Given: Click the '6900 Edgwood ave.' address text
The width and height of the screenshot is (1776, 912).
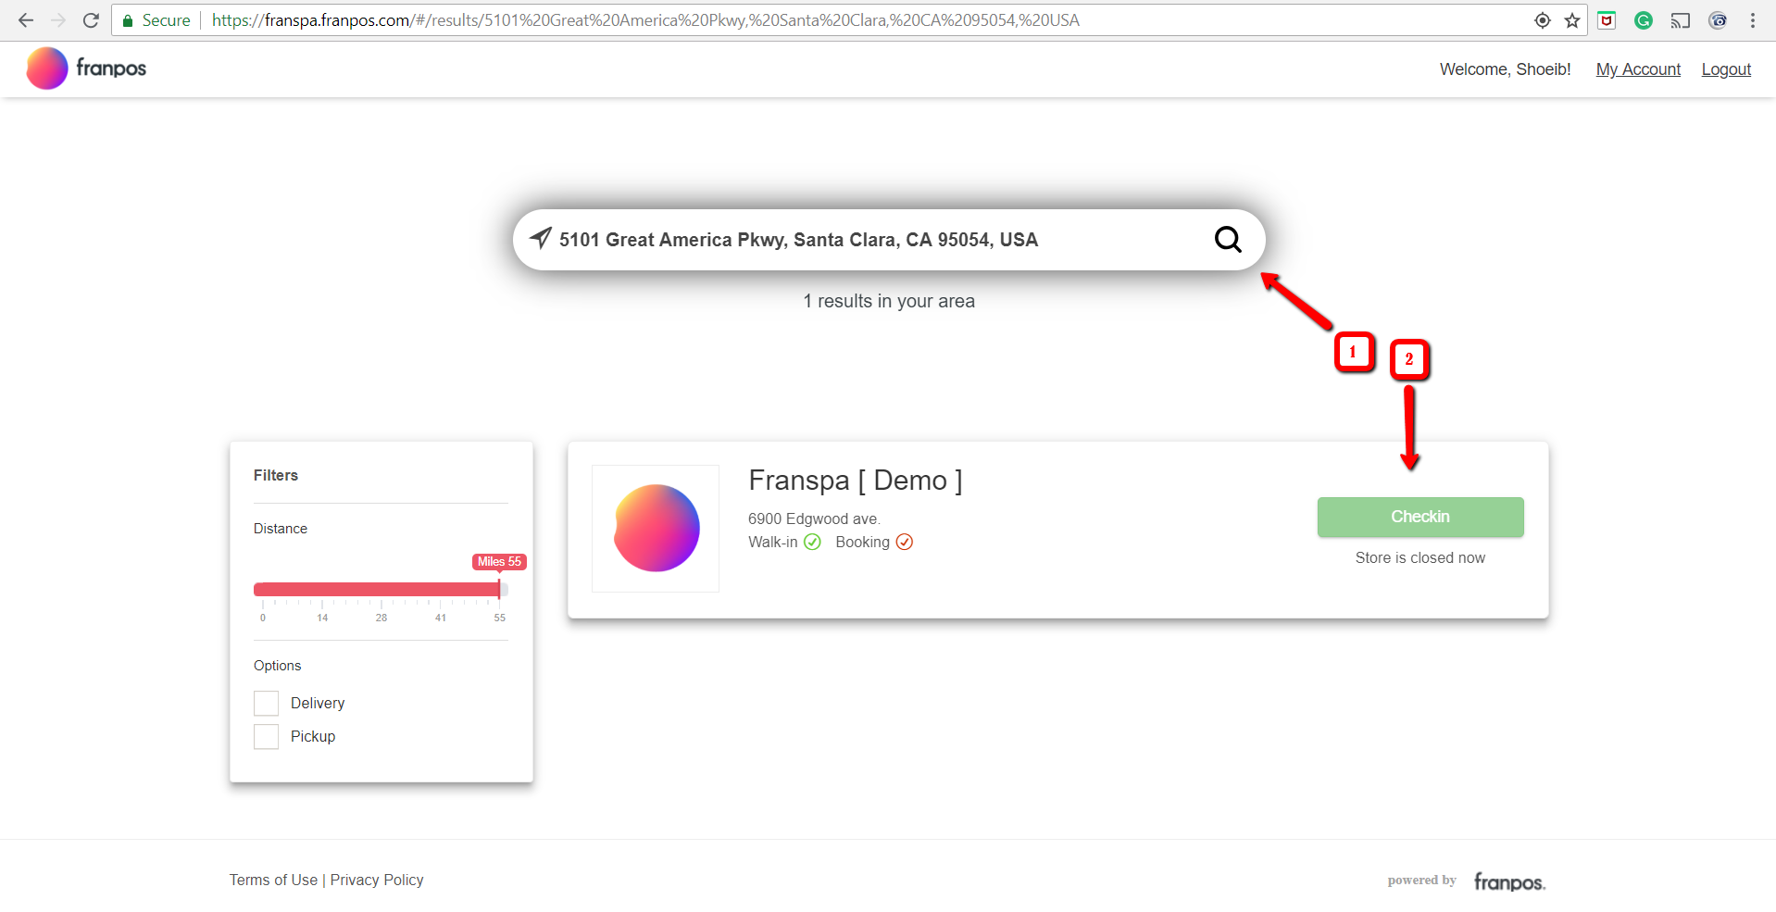Looking at the screenshot, I should (814, 518).
